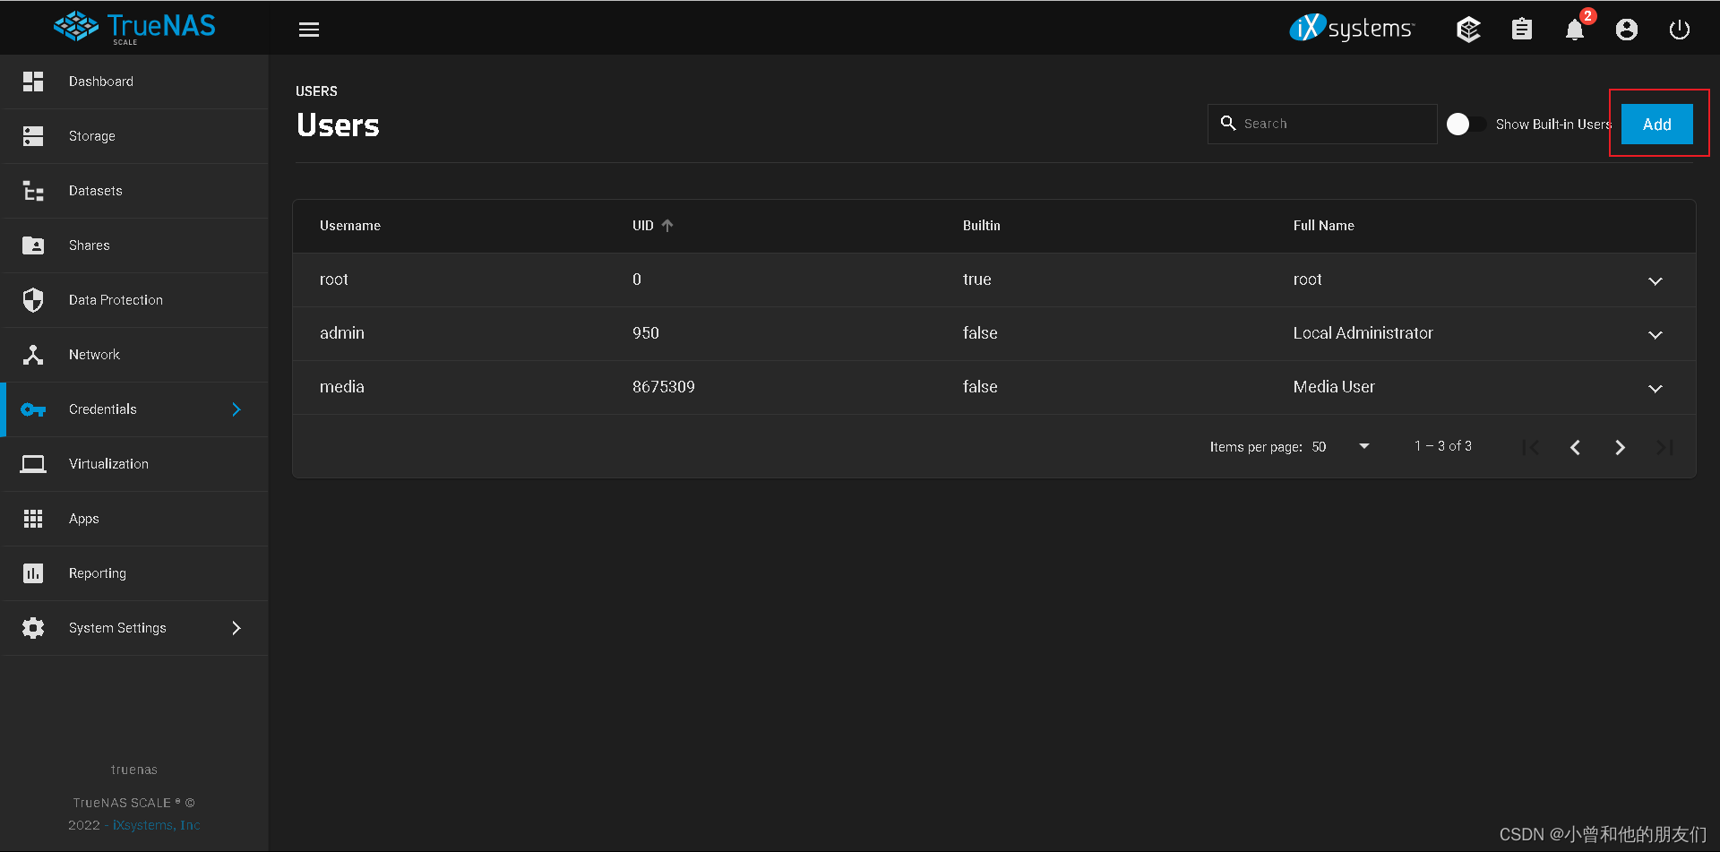Click the 1 – 3 of 3 range label
The width and height of the screenshot is (1720, 852).
pyautogui.click(x=1442, y=446)
